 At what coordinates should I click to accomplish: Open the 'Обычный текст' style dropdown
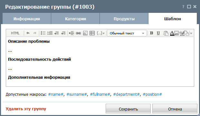(127, 33)
